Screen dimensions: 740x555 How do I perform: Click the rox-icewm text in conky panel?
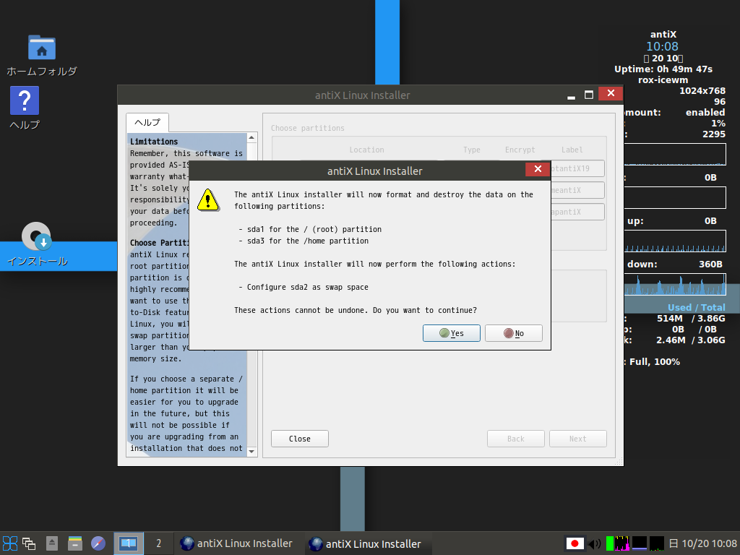pyautogui.click(x=663, y=79)
